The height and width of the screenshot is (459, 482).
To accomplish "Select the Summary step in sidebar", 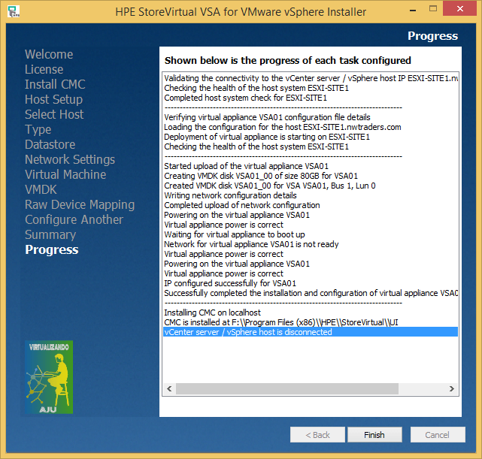I will (x=50, y=234).
